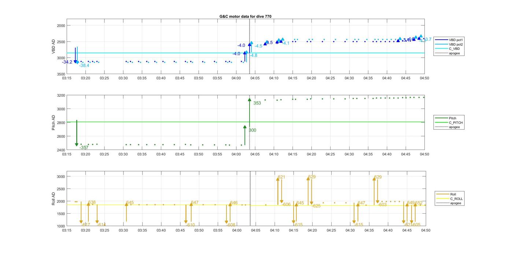
Task: Click the '-38.4' VBD data label
Action: tap(84, 66)
